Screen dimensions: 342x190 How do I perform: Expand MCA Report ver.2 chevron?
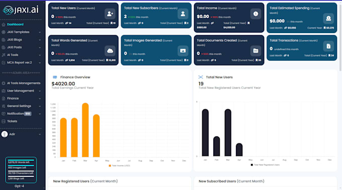point(40,63)
